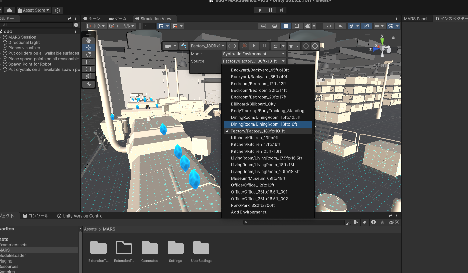Toggle hidden objects visibility in scene

[366, 26]
